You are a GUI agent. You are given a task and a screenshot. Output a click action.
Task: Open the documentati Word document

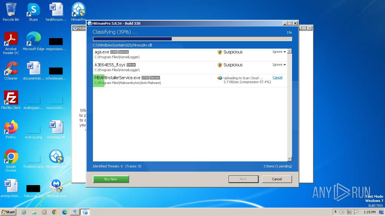click(x=33, y=71)
